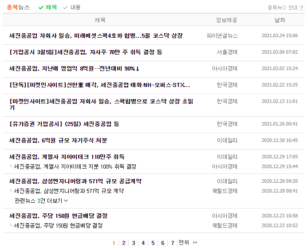Expand 관련뉴스 2건 더보기

(41, 201)
